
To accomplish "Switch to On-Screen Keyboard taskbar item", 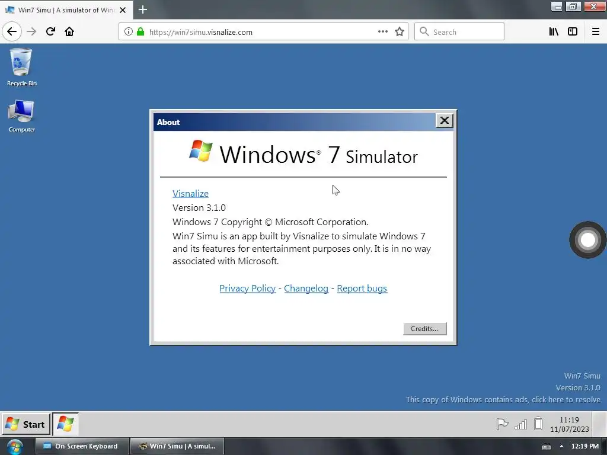I will coord(82,446).
